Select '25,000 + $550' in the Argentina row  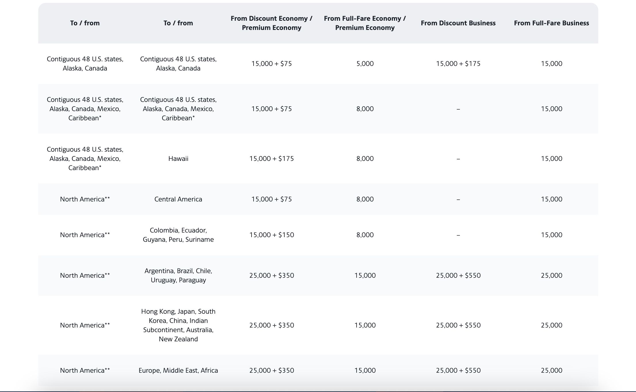[x=458, y=275]
